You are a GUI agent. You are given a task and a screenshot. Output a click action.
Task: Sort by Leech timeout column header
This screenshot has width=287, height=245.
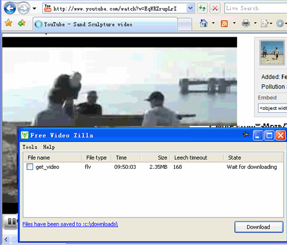click(197, 157)
